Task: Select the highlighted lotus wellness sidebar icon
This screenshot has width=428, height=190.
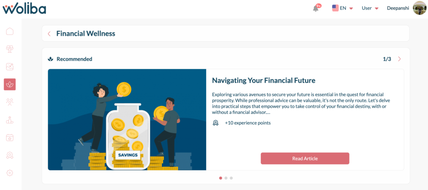Action: tap(10, 84)
